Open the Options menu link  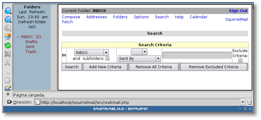click(x=141, y=17)
